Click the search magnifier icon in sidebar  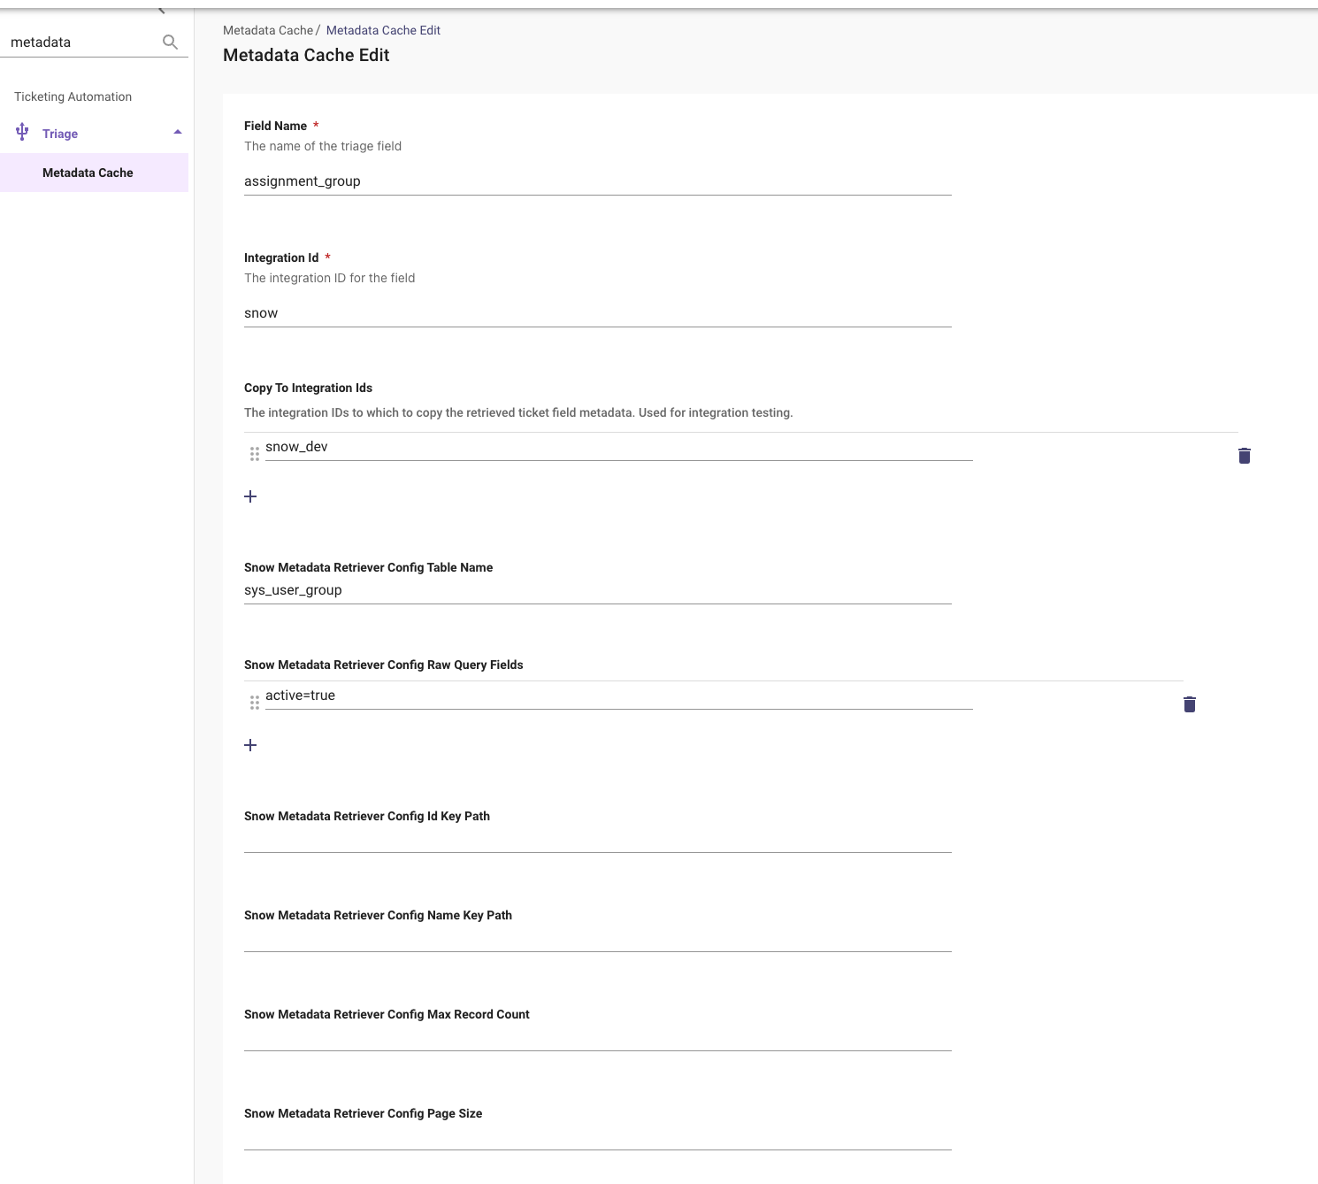[x=170, y=42]
